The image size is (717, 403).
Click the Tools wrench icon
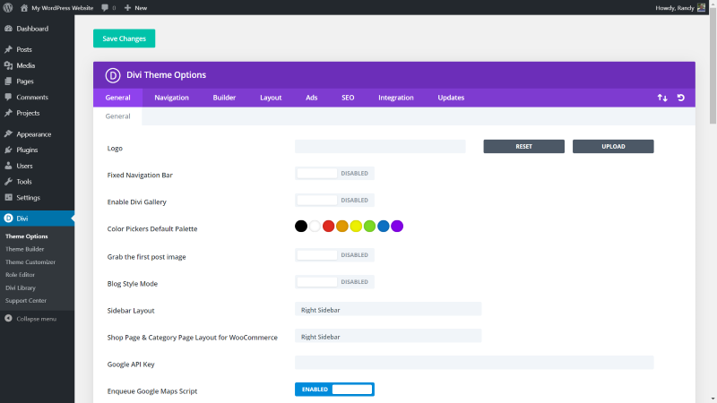tap(8, 182)
